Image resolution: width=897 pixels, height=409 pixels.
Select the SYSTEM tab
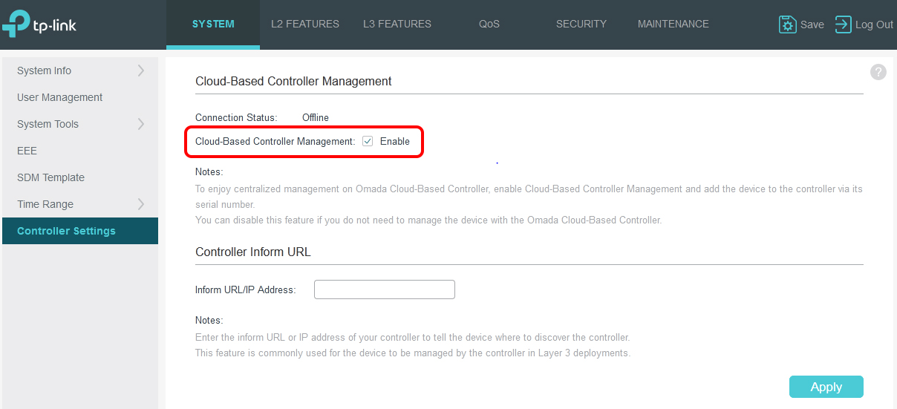(x=213, y=24)
